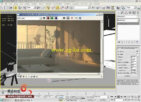Open the Animation menu
141x102 pixels.
click(48, 4)
